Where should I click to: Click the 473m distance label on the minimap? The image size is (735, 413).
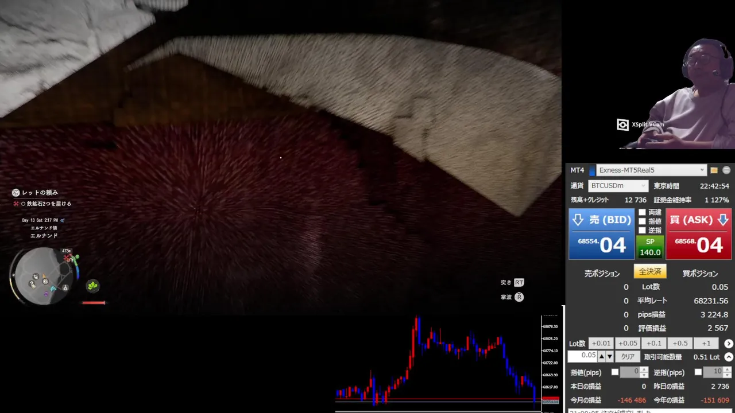pyautogui.click(x=66, y=251)
